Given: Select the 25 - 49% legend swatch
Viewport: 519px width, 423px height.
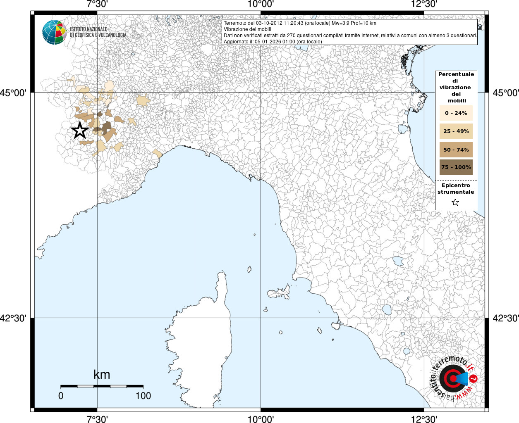Looking at the screenshot, I should pyautogui.click(x=456, y=131).
